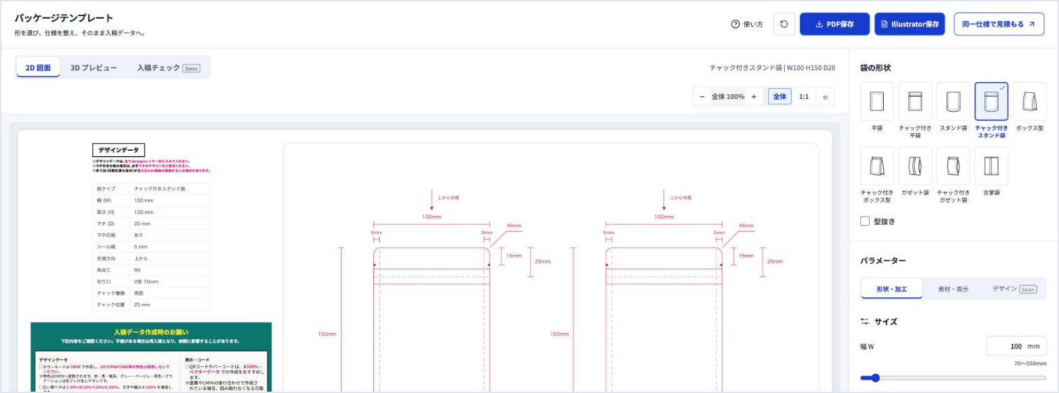Click the チャック付きスタンド袋 | W100 H150 D20 label

[x=772, y=68]
